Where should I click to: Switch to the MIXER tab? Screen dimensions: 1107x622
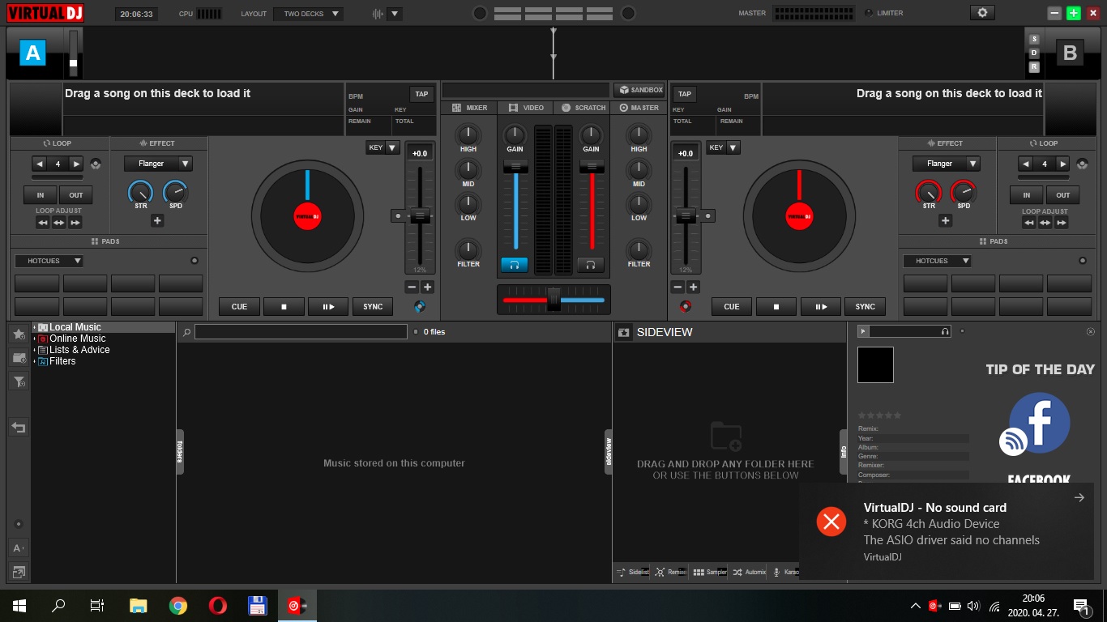click(x=469, y=108)
